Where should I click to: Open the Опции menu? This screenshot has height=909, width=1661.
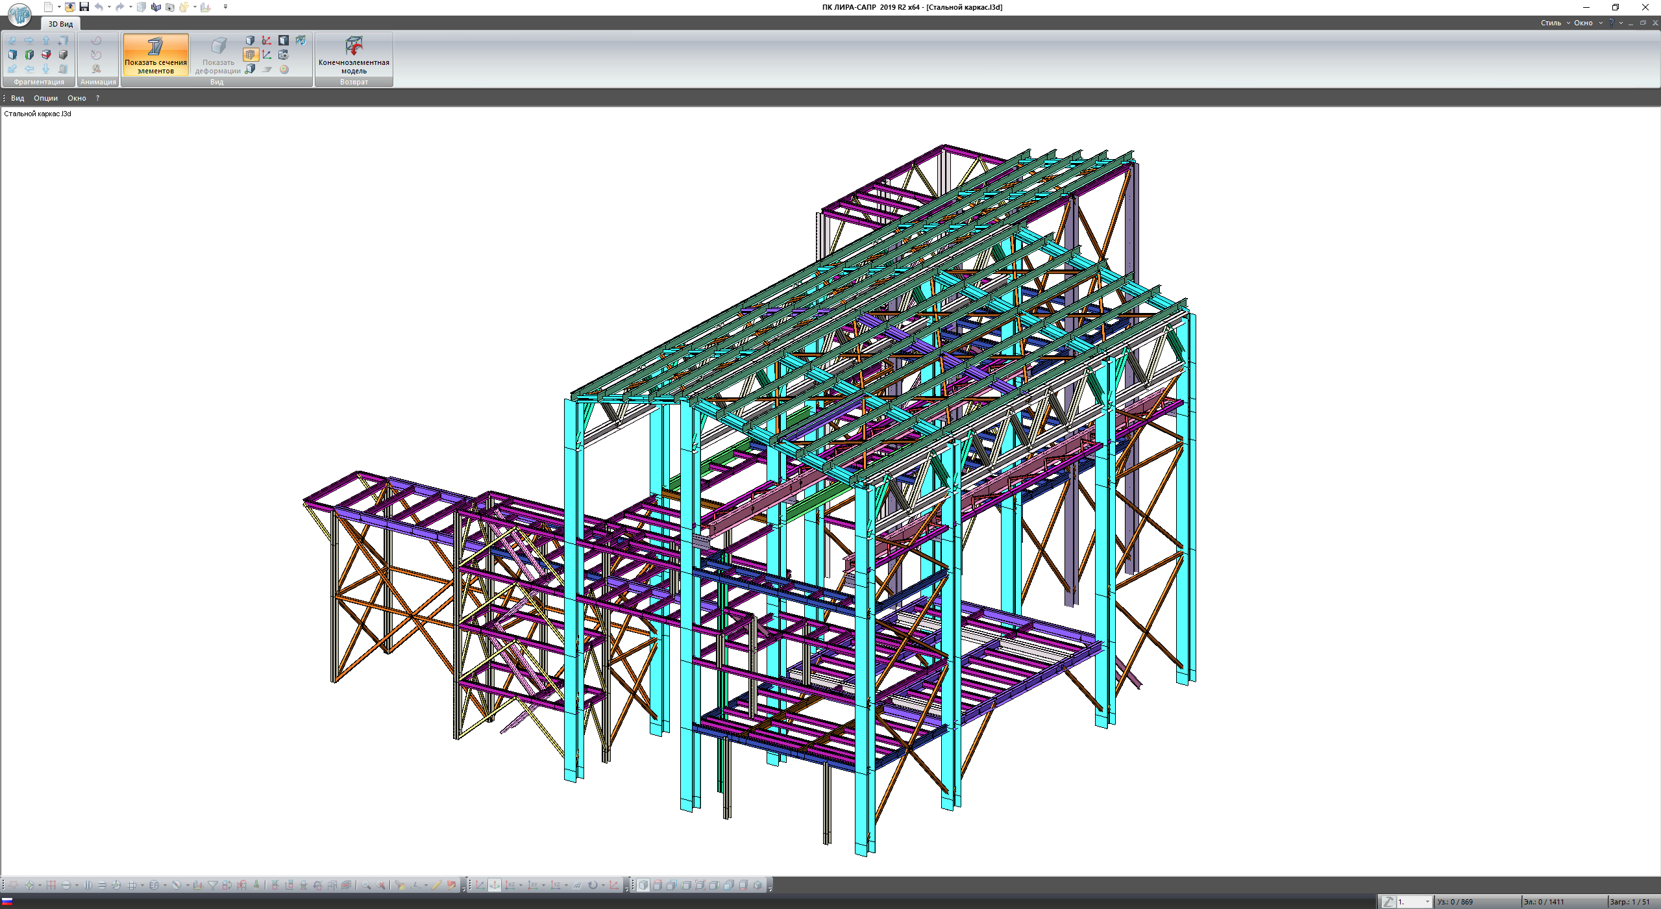pos(45,98)
